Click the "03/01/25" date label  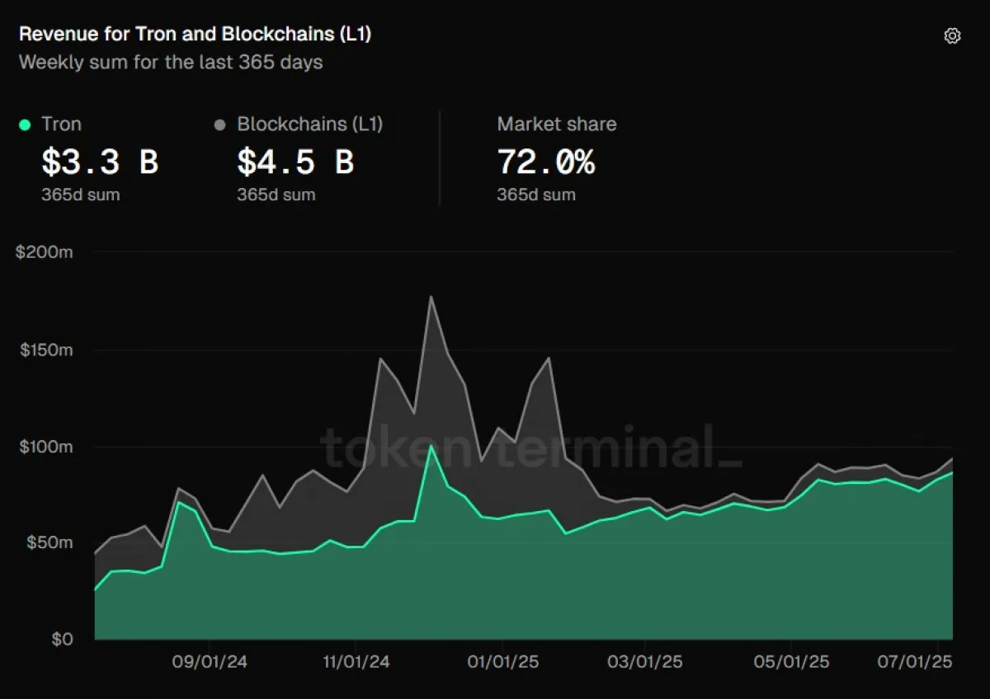pyautogui.click(x=645, y=662)
